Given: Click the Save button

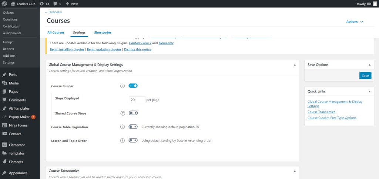Looking at the screenshot, I should pyautogui.click(x=365, y=76).
